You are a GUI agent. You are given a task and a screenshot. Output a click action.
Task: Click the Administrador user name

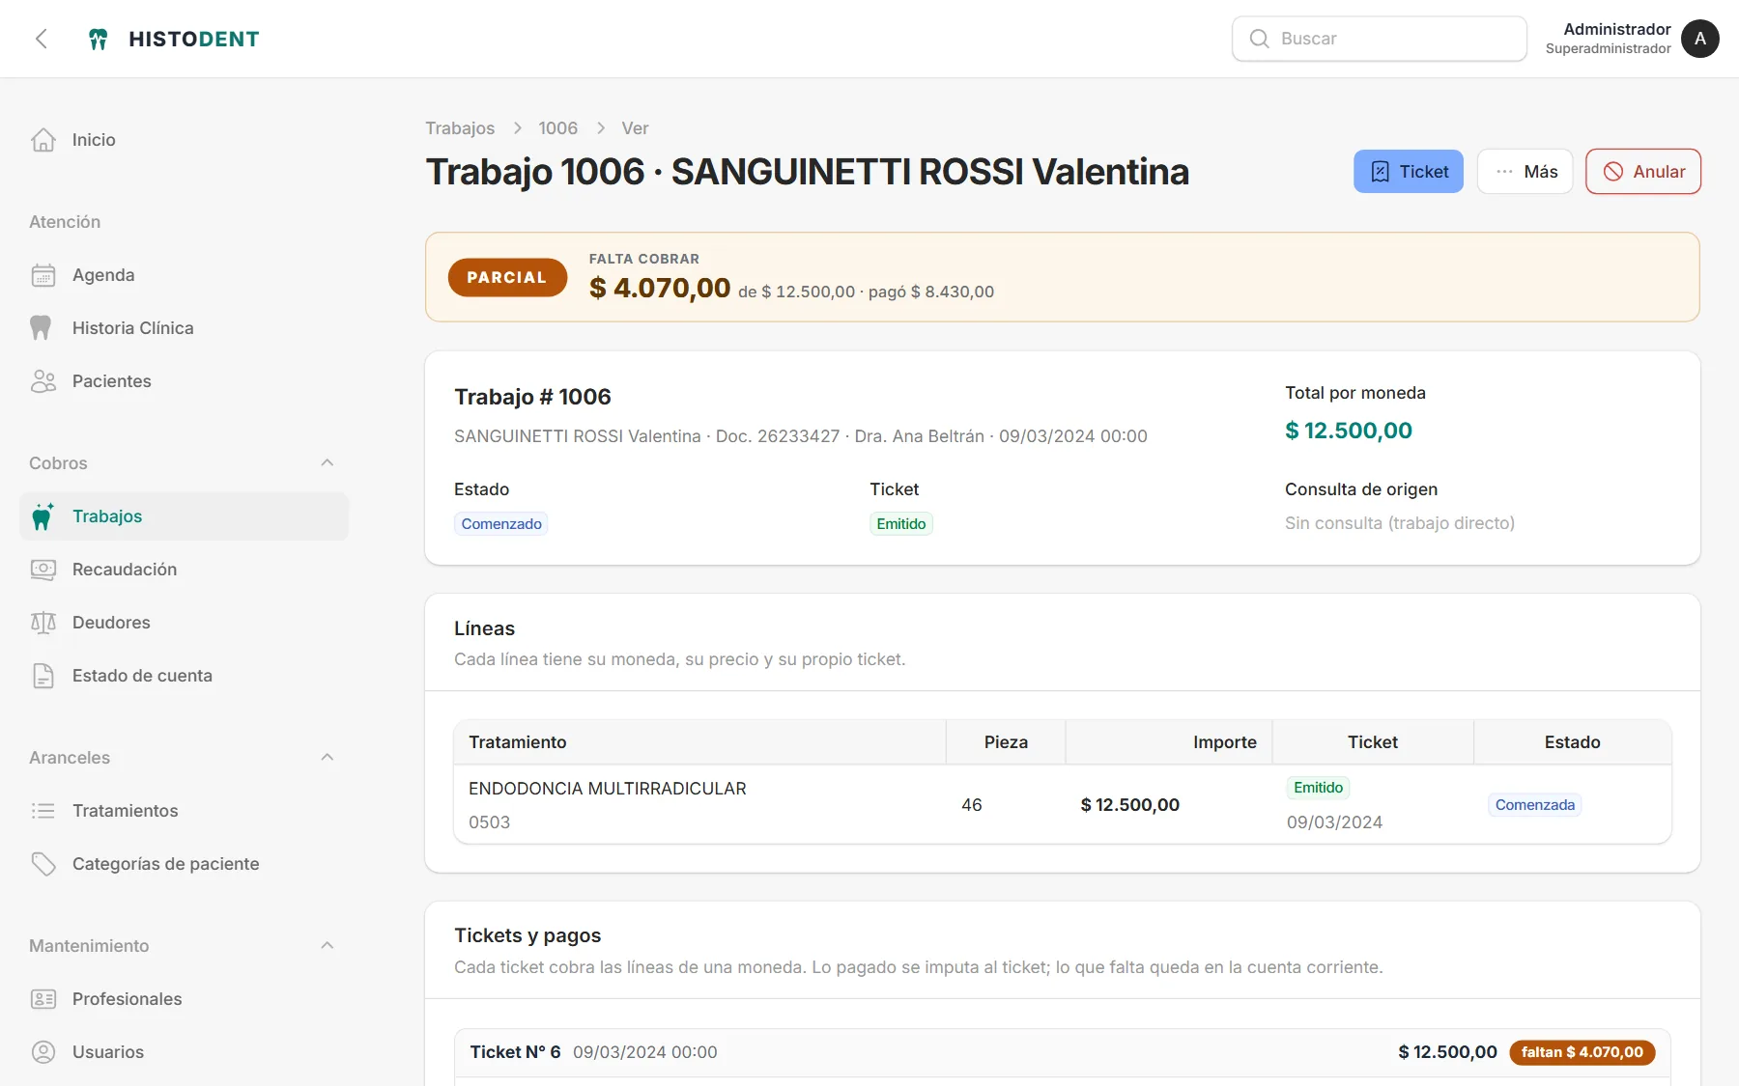(x=1617, y=29)
